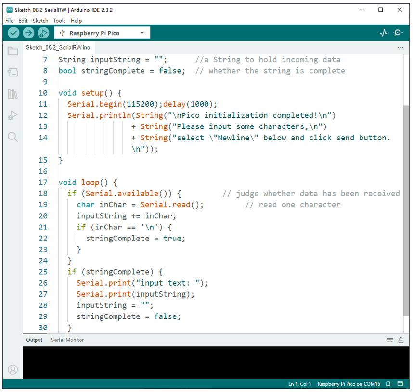Click the Upload arrow button

pos(28,33)
